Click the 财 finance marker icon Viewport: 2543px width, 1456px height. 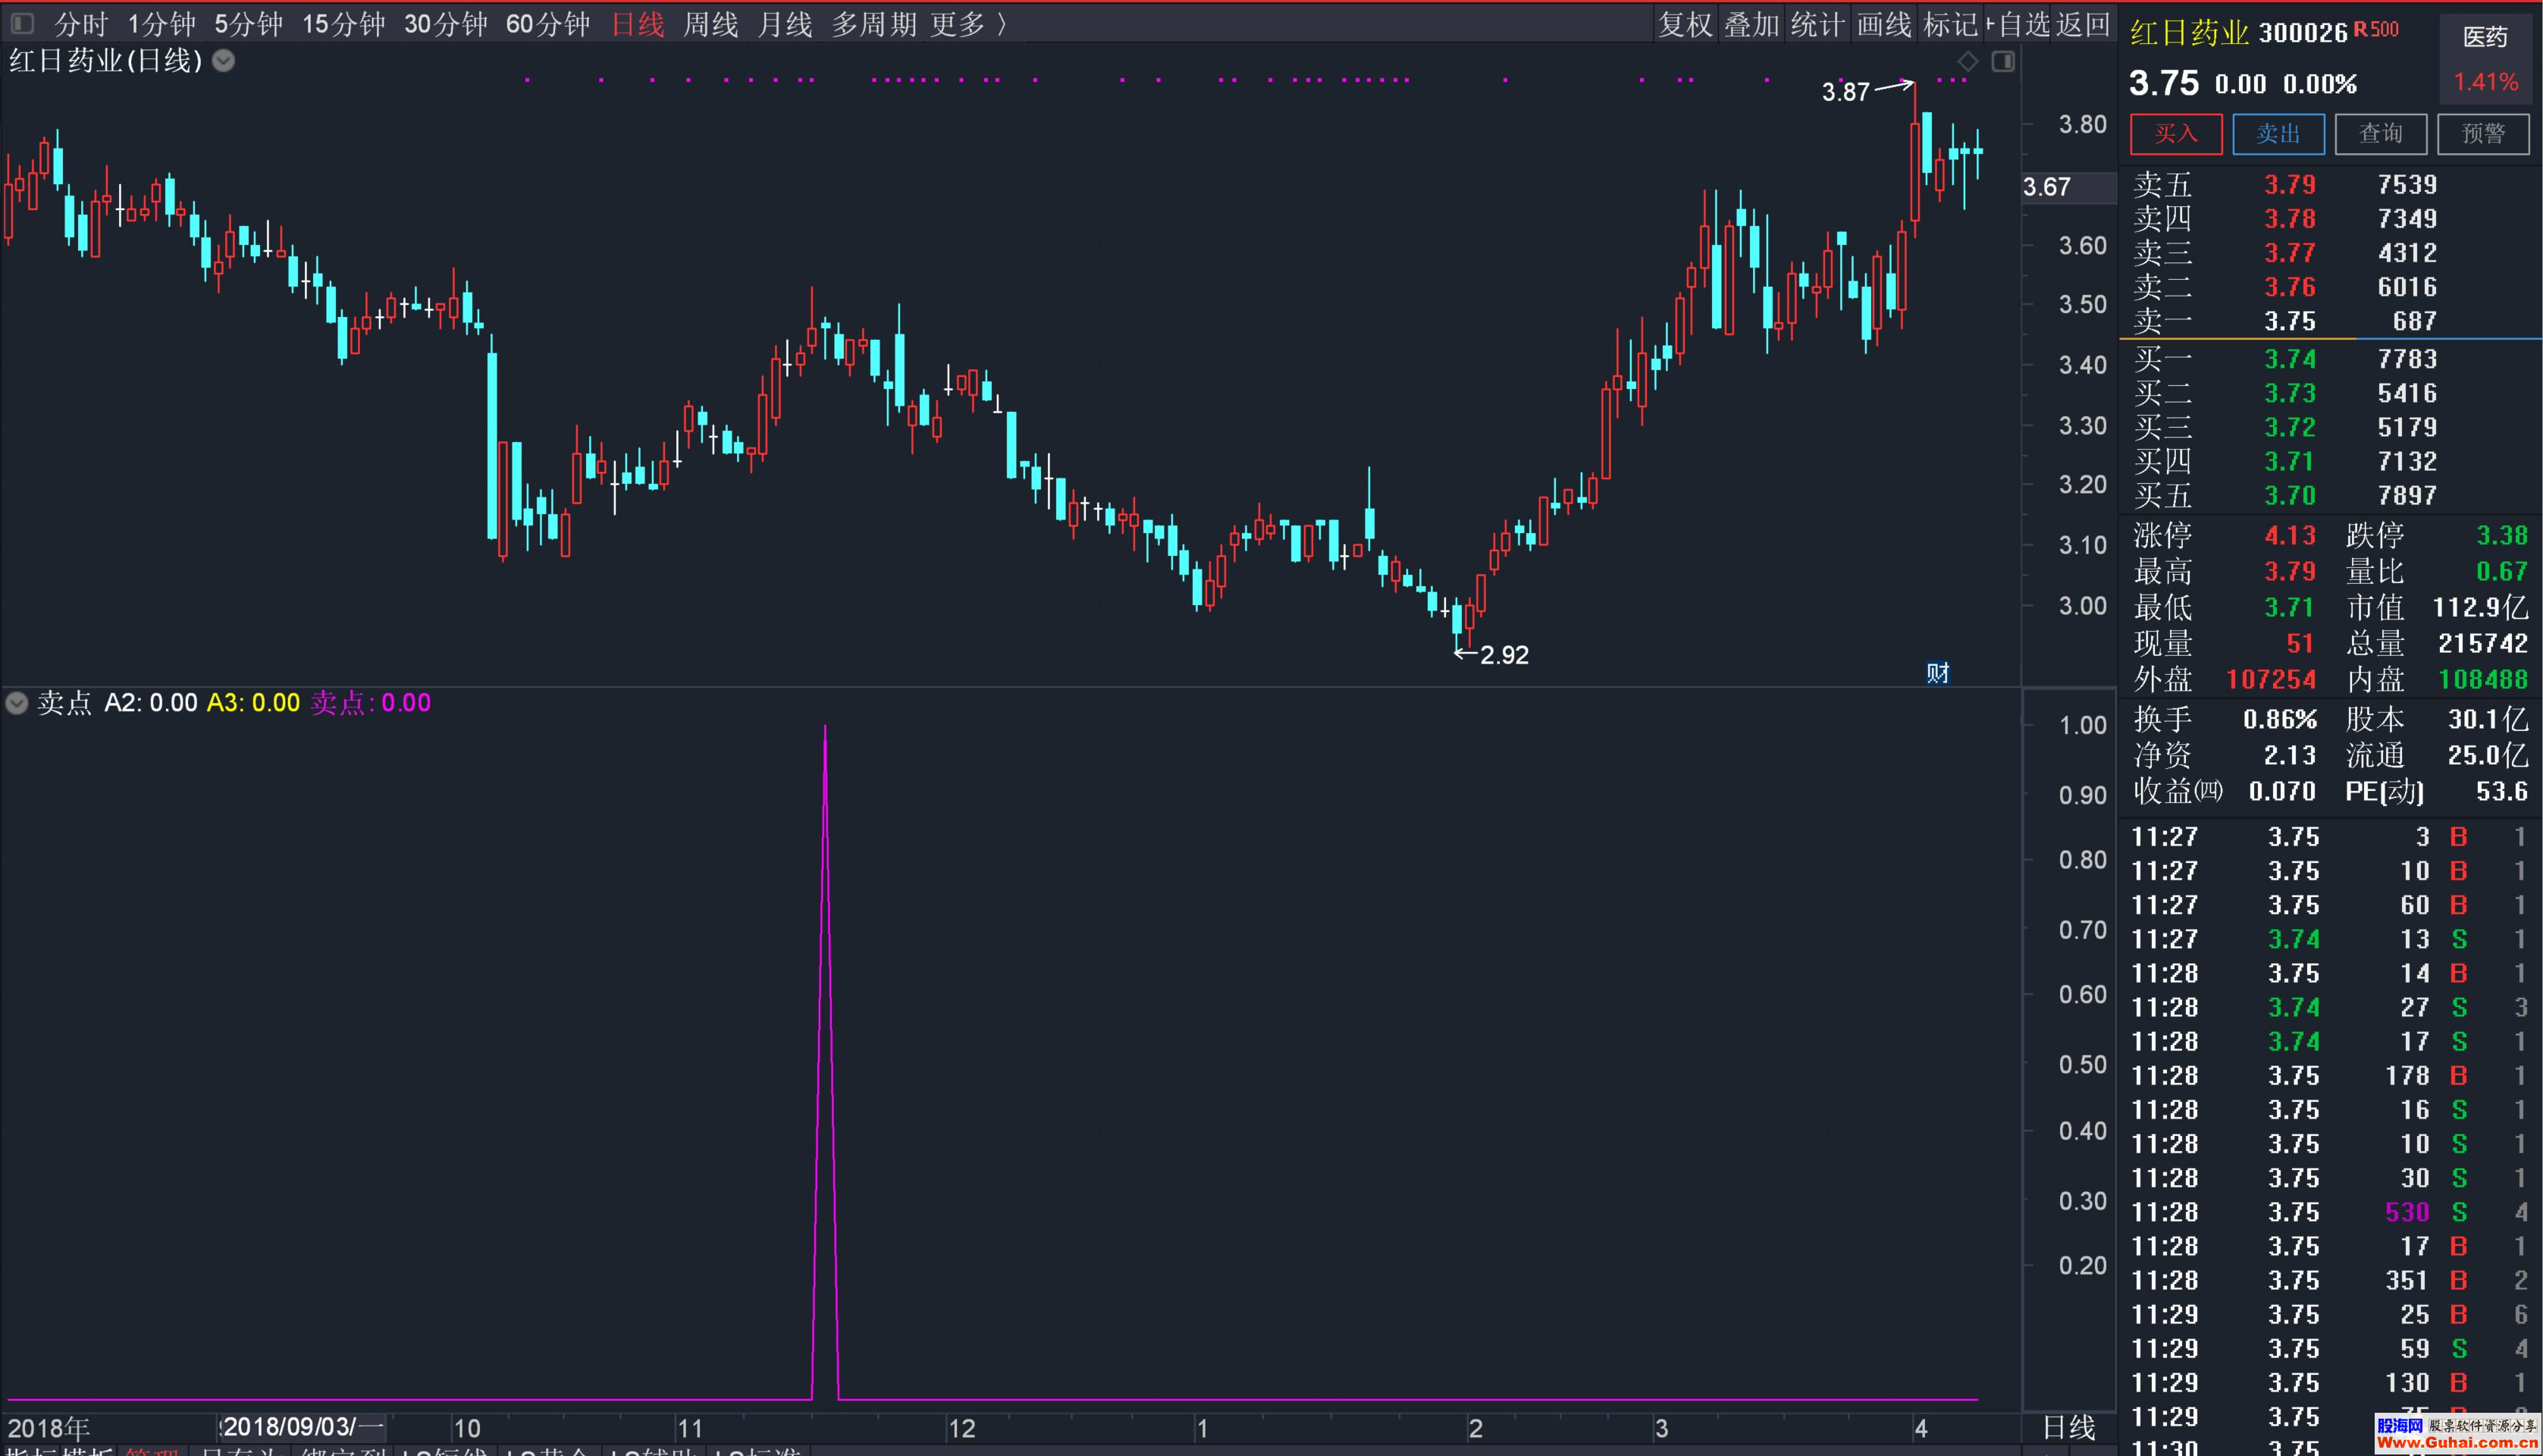[1938, 673]
